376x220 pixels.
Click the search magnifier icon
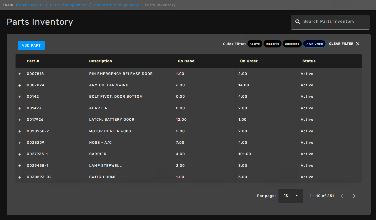pos(298,22)
